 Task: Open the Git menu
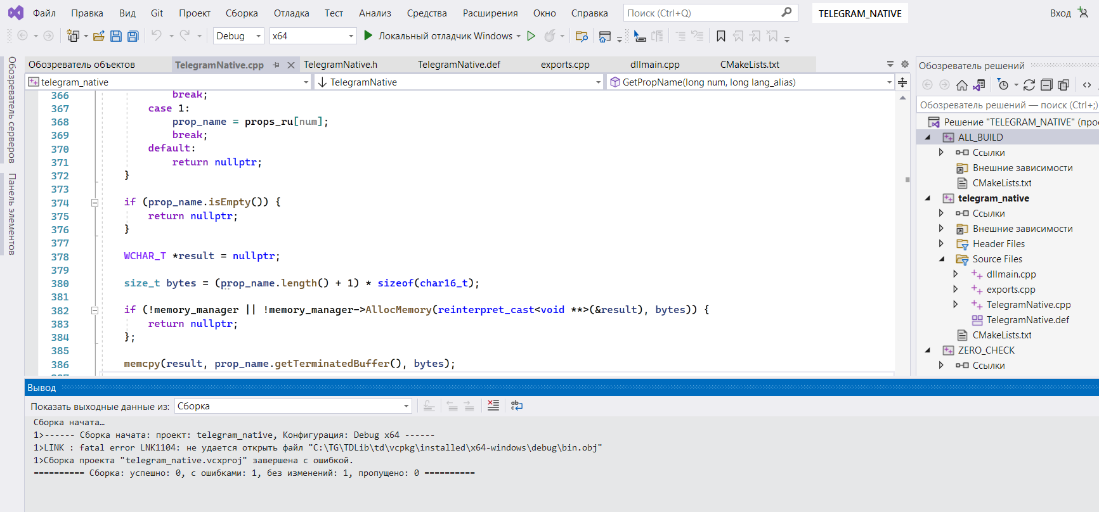157,13
